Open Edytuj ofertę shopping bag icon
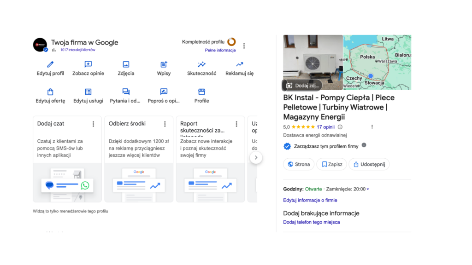472x265 pixels. [x=50, y=92]
